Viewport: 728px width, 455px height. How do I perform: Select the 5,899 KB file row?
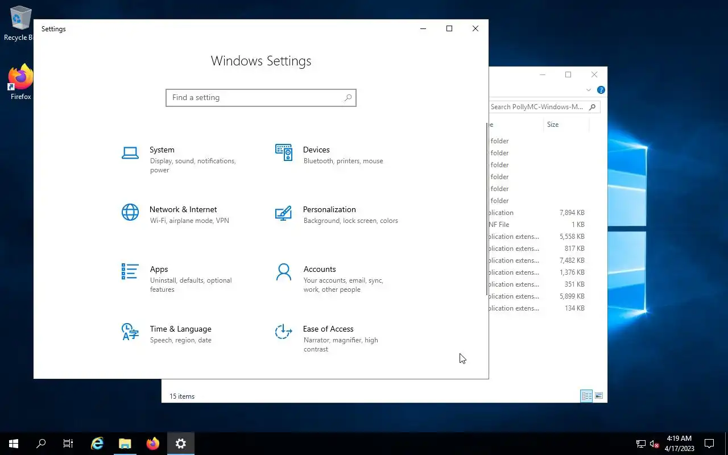[x=539, y=296]
